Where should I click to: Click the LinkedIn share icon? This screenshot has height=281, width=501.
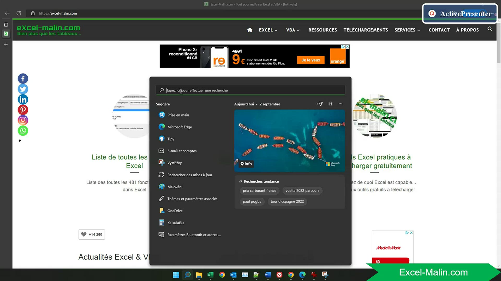pos(23,99)
